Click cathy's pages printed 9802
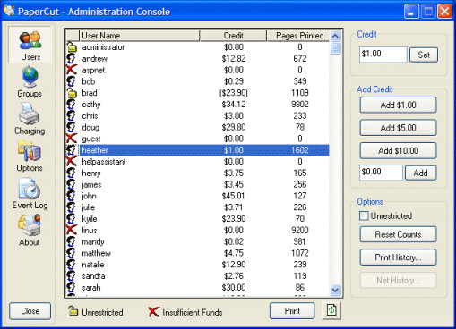 tap(300, 105)
